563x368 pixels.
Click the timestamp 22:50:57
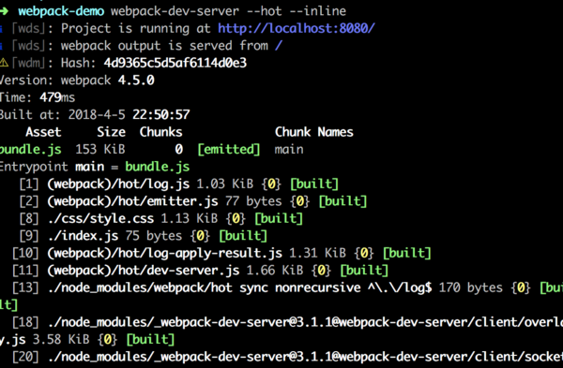pyautogui.click(x=160, y=114)
